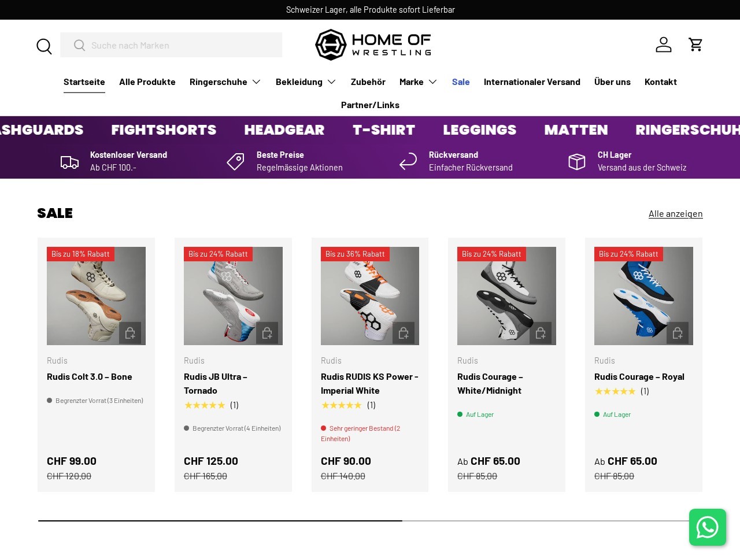This screenshot has width=740, height=555.
Task: Click the Rückversand return arrow icon
Action: point(408,162)
